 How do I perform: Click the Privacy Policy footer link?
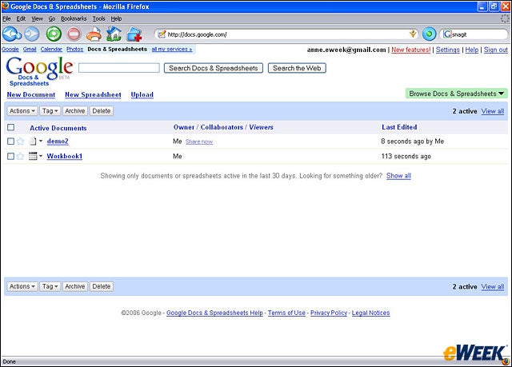(x=329, y=313)
